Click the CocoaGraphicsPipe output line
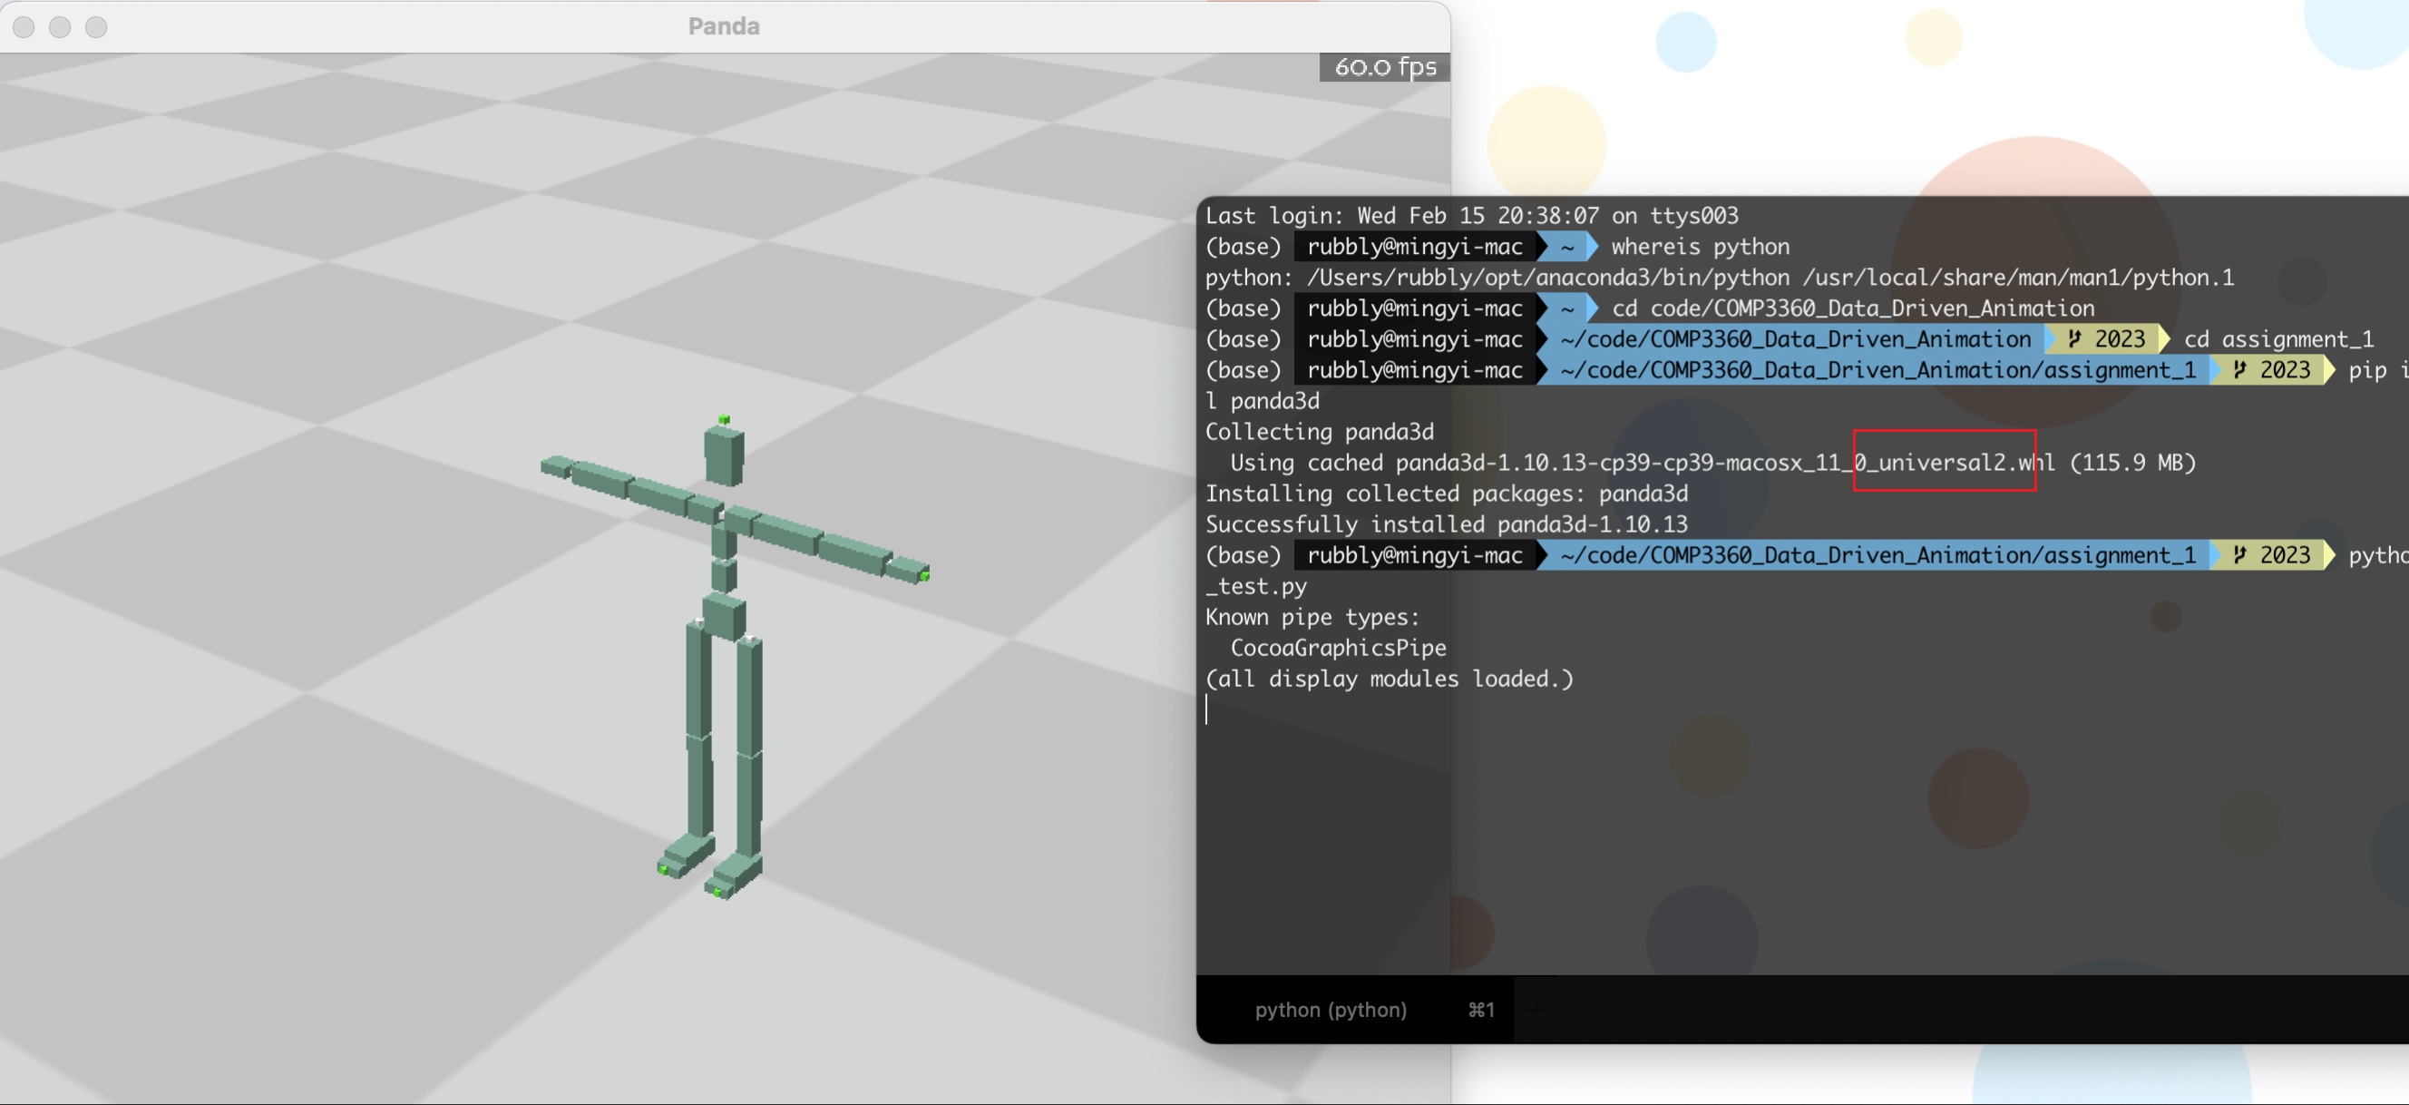The width and height of the screenshot is (2409, 1105). 1337,648
